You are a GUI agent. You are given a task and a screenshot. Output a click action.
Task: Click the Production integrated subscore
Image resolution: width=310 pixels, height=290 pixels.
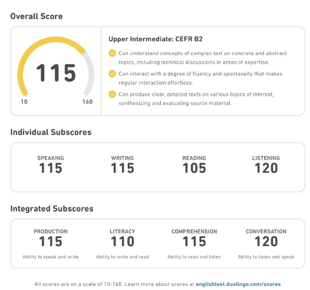[x=50, y=242]
